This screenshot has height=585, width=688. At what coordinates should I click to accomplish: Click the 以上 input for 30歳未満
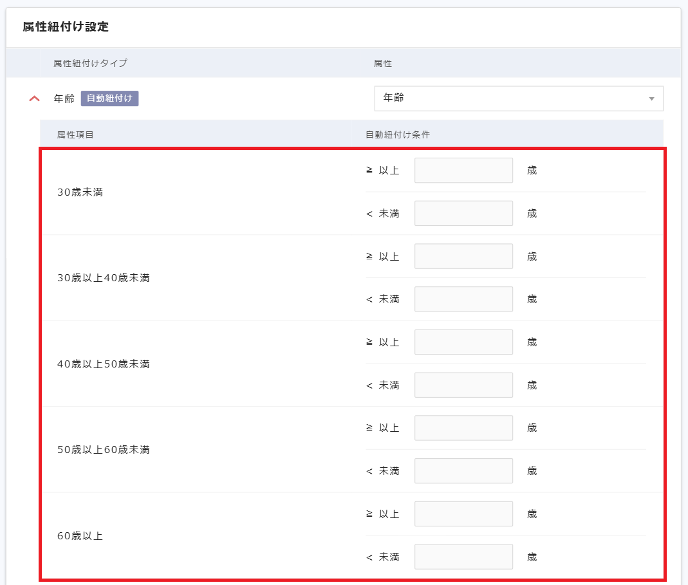[463, 171]
